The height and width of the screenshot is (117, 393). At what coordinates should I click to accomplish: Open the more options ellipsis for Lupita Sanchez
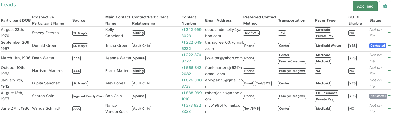389,83
